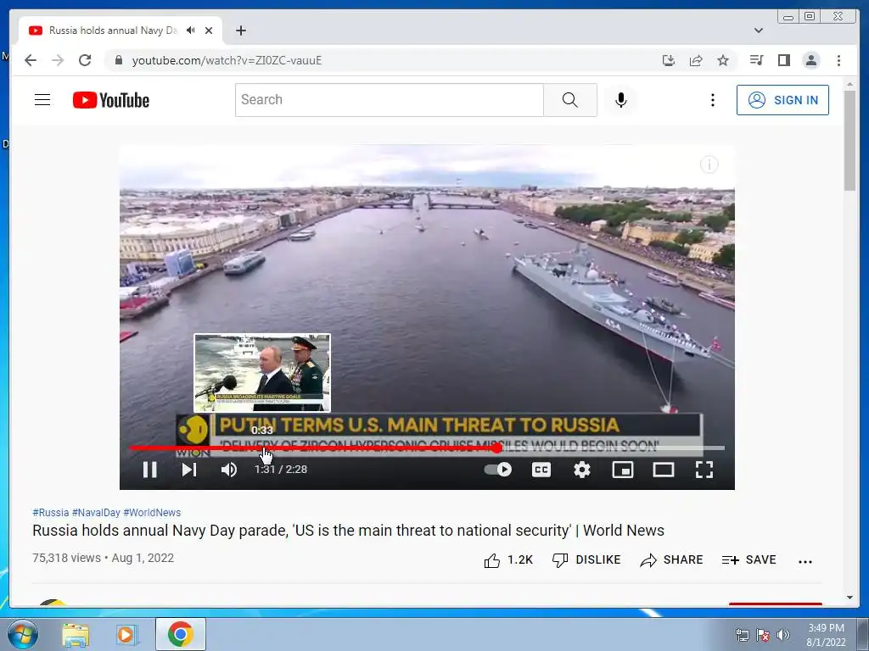Image resolution: width=869 pixels, height=651 pixels.
Task: Enter full screen mode
Action: [x=704, y=470]
